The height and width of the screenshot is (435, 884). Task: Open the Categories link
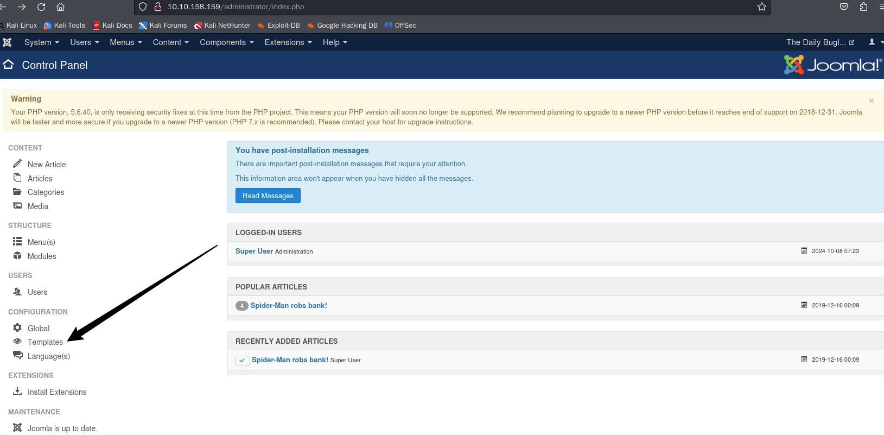click(46, 192)
